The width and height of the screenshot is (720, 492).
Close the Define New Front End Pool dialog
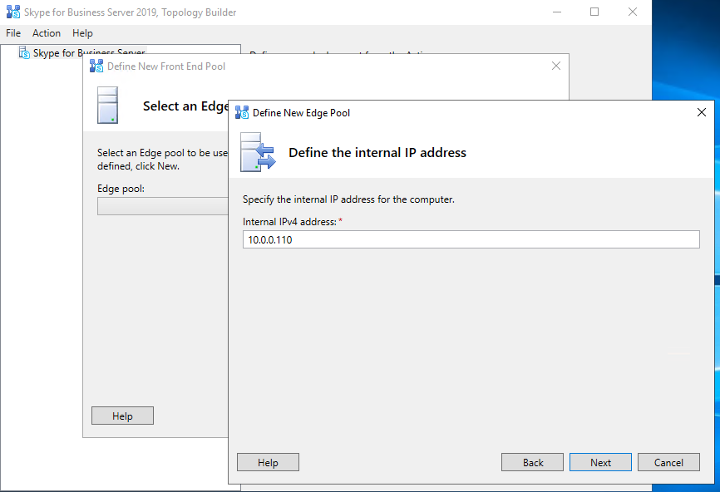point(556,66)
